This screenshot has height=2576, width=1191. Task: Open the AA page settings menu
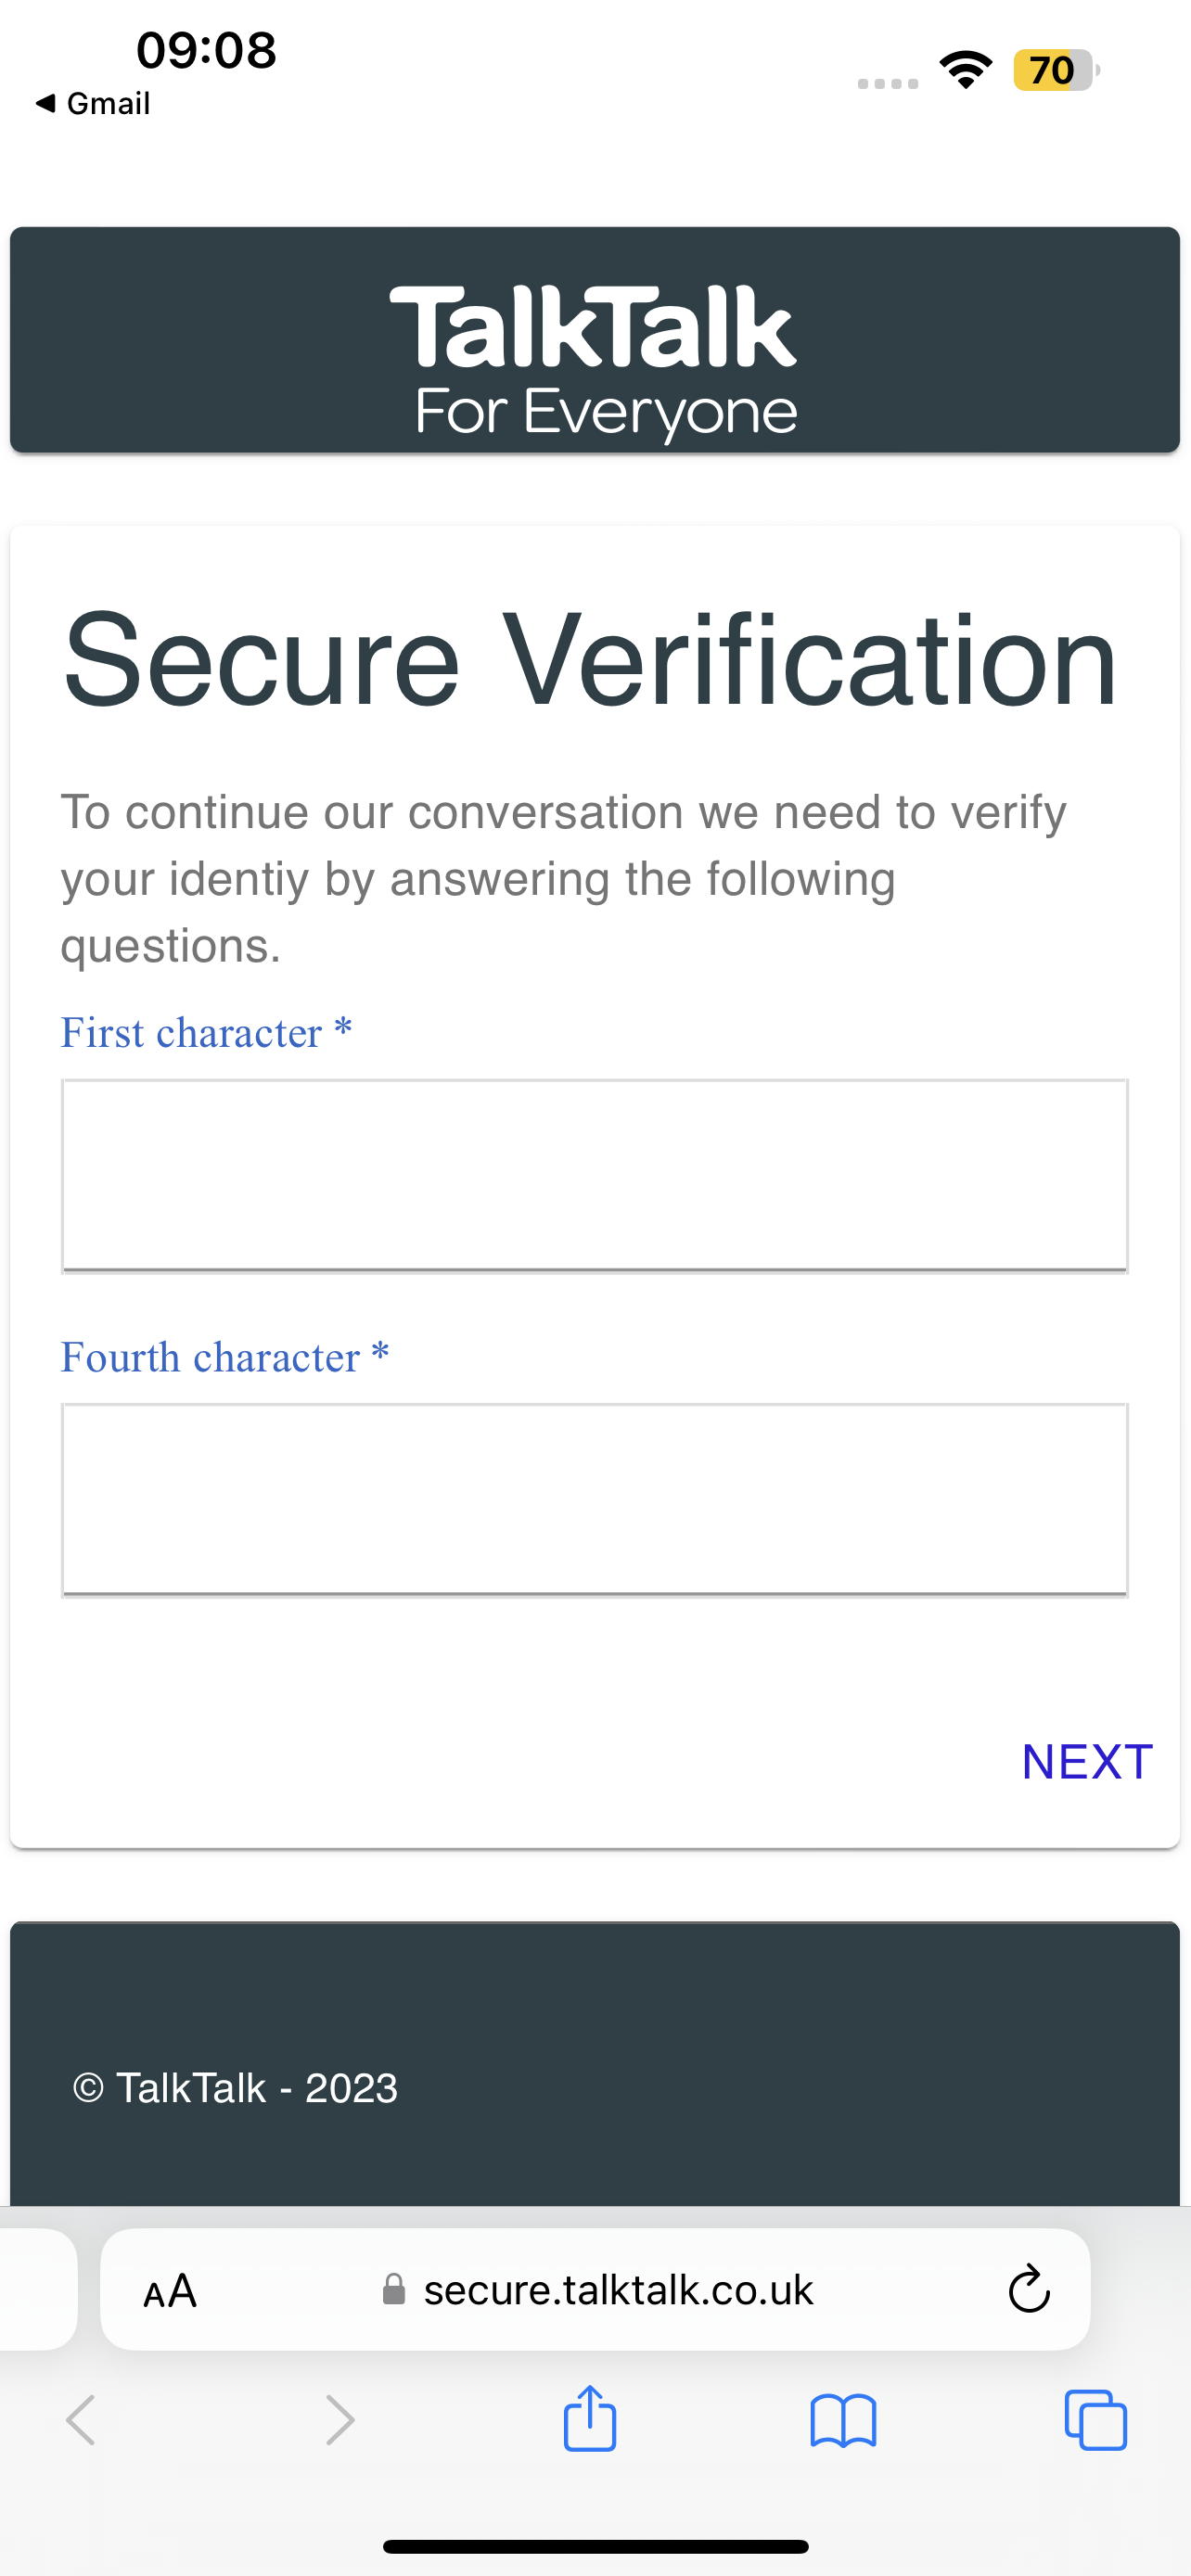[x=170, y=2290]
